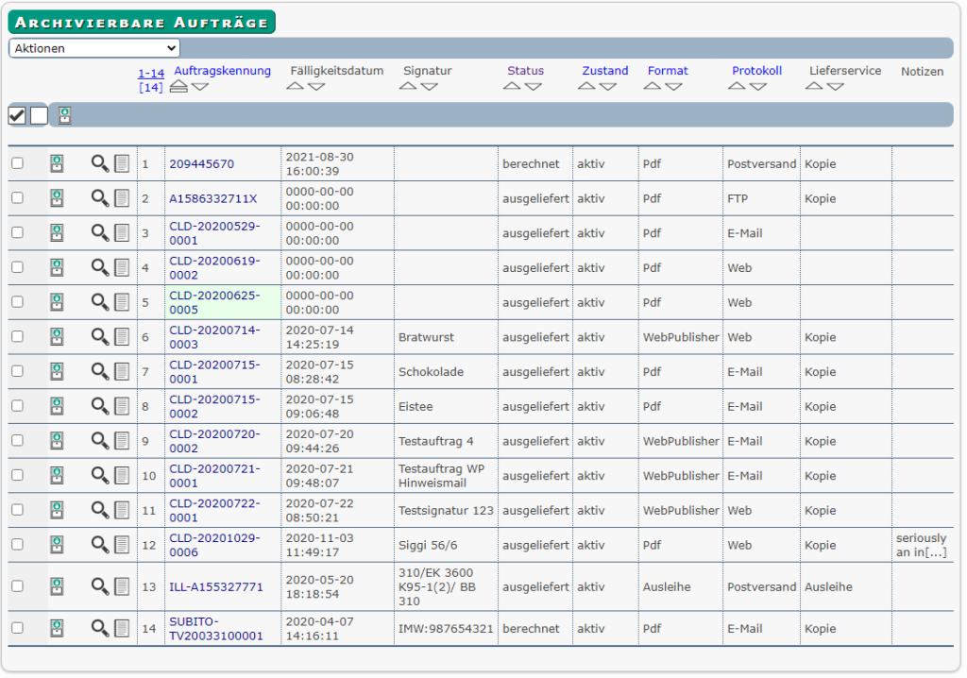This screenshot has height=678, width=967.
Task: Tick checkbox for order SUBITO-TV20033100001
Action: point(17,628)
